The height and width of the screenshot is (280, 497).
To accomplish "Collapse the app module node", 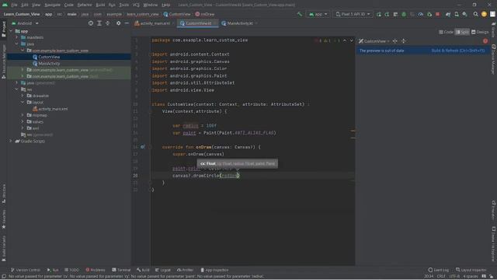I will 11,31.
